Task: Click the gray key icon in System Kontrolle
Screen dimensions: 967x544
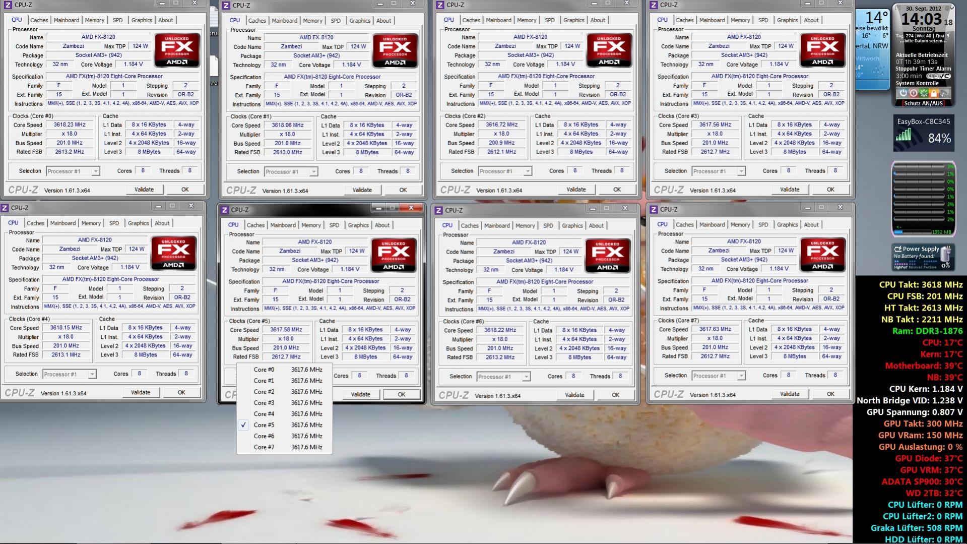Action: (x=944, y=93)
